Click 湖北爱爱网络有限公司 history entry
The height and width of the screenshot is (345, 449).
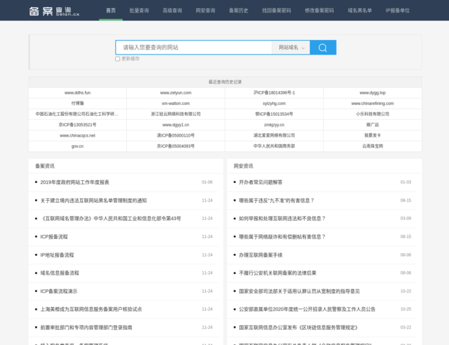point(274,135)
